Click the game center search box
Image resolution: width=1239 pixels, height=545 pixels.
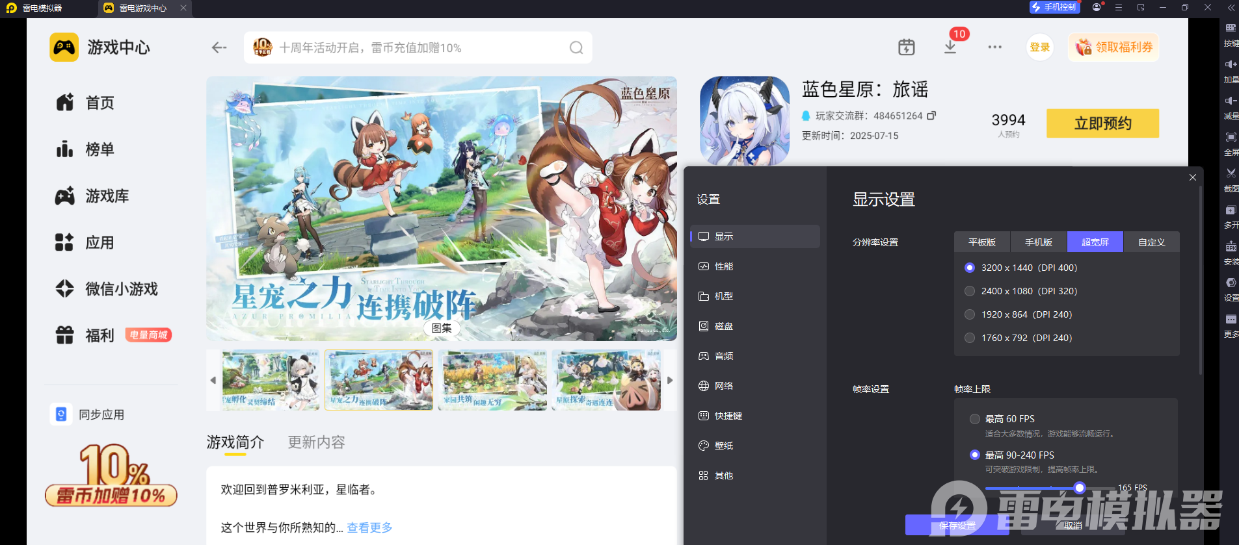pyautogui.click(x=418, y=47)
